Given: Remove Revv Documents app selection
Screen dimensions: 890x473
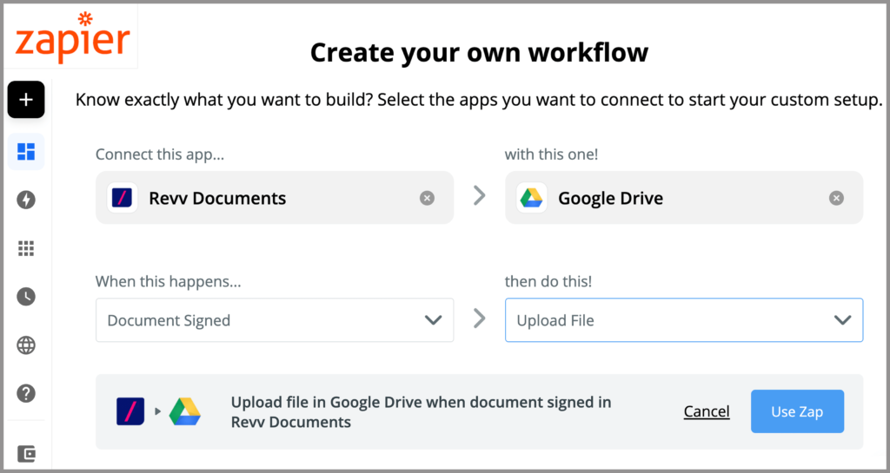Looking at the screenshot, I should (x=427, y=198).
